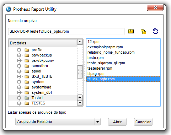Select file testederel.rpm

pos(123,69)
